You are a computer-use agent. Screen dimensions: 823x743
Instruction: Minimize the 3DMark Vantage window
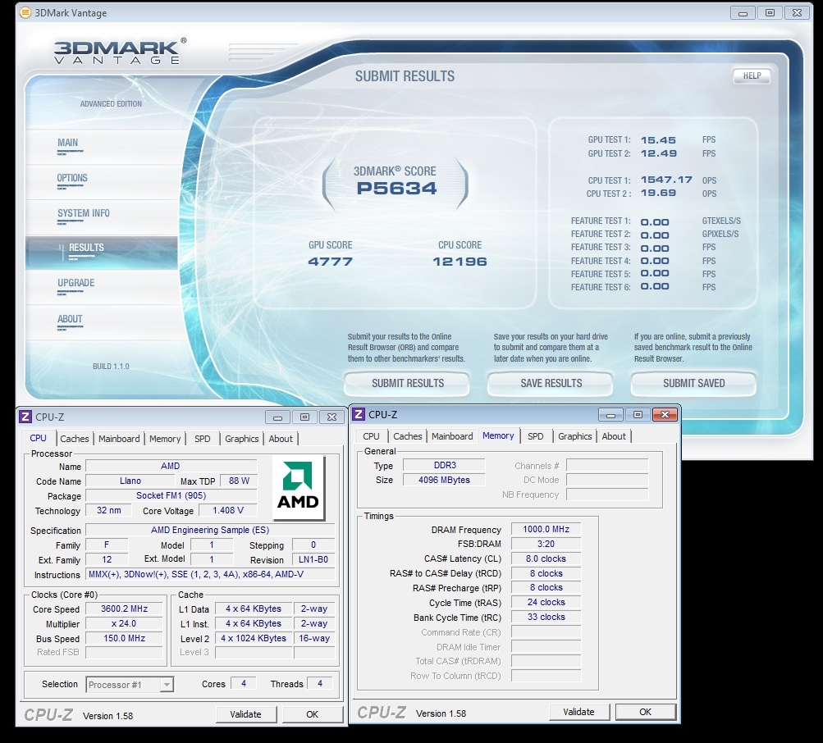click(742, 13)
